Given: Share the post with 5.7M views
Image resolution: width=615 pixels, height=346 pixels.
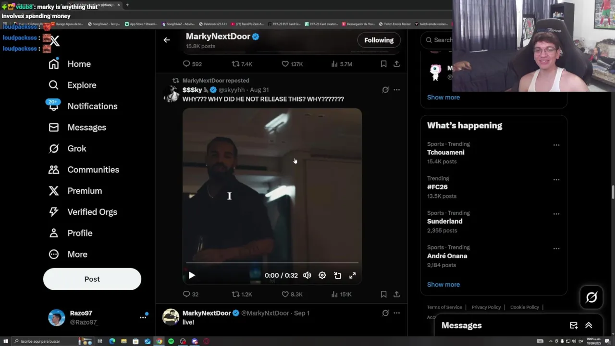Looking at the screenshot, I should pos(396,64).
